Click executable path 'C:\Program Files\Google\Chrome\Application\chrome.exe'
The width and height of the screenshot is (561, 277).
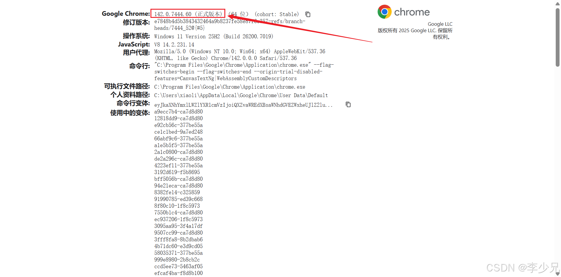pos(230,87)
